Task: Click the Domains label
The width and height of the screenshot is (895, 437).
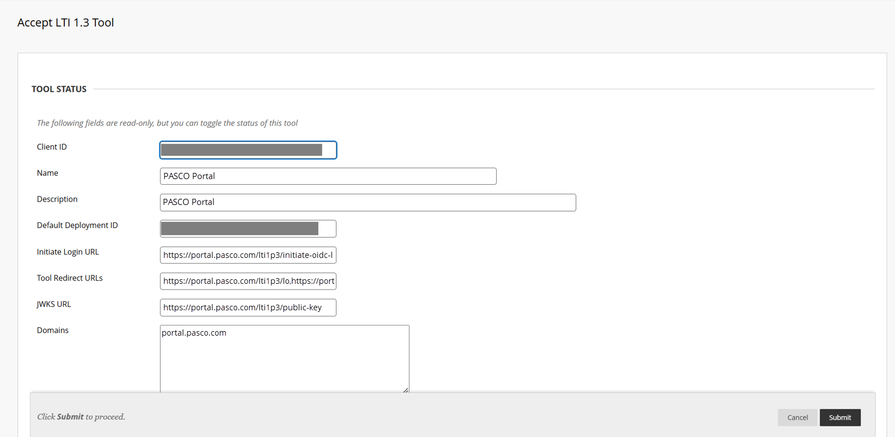Action: pyautogui.click(x=52, y=331)
